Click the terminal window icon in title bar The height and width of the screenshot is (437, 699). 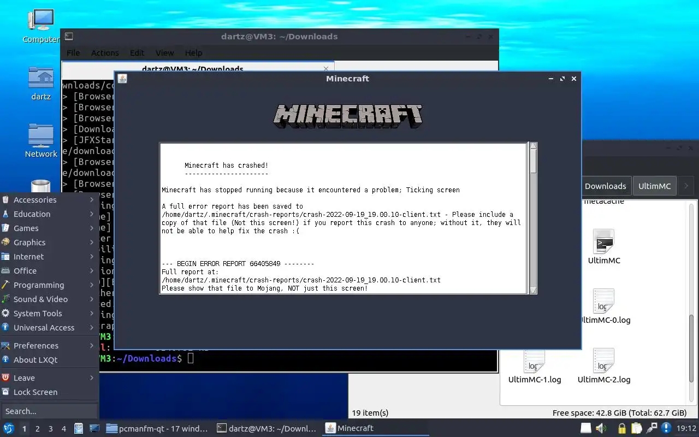[68, 37]
